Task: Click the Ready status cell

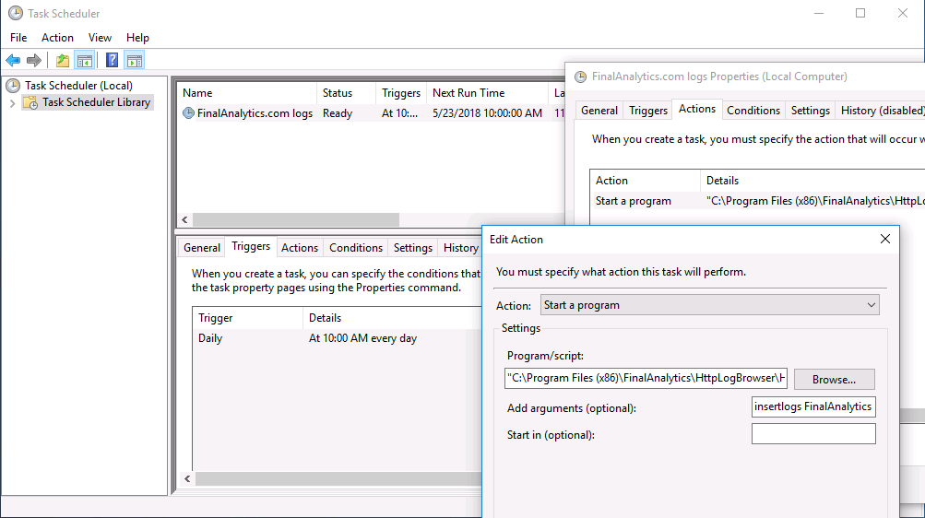Action: 338,113
